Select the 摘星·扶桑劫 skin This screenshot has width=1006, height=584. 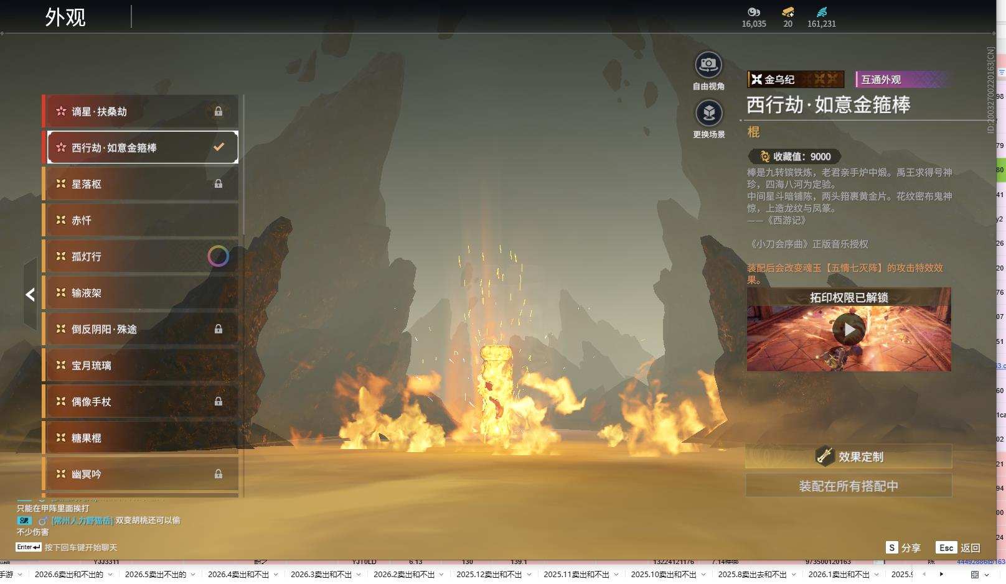coord(141,111)
